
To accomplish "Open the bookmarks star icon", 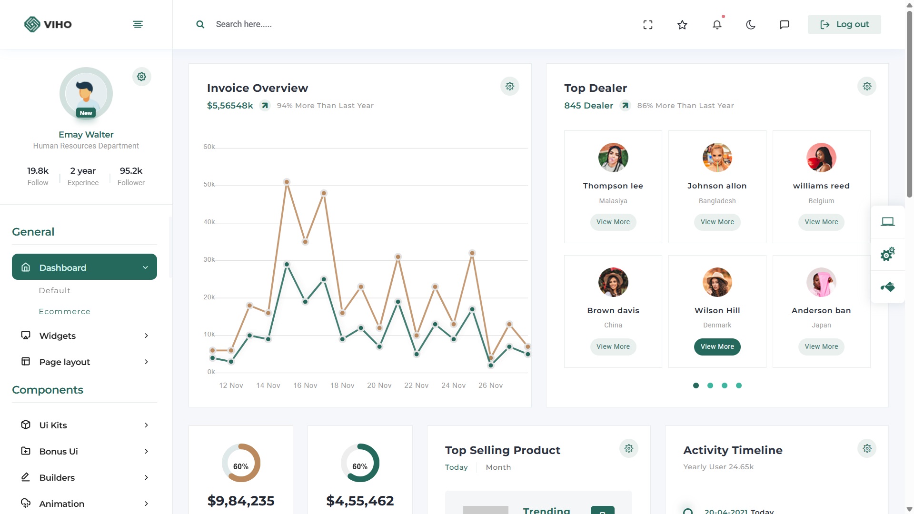I will point(682,24).
